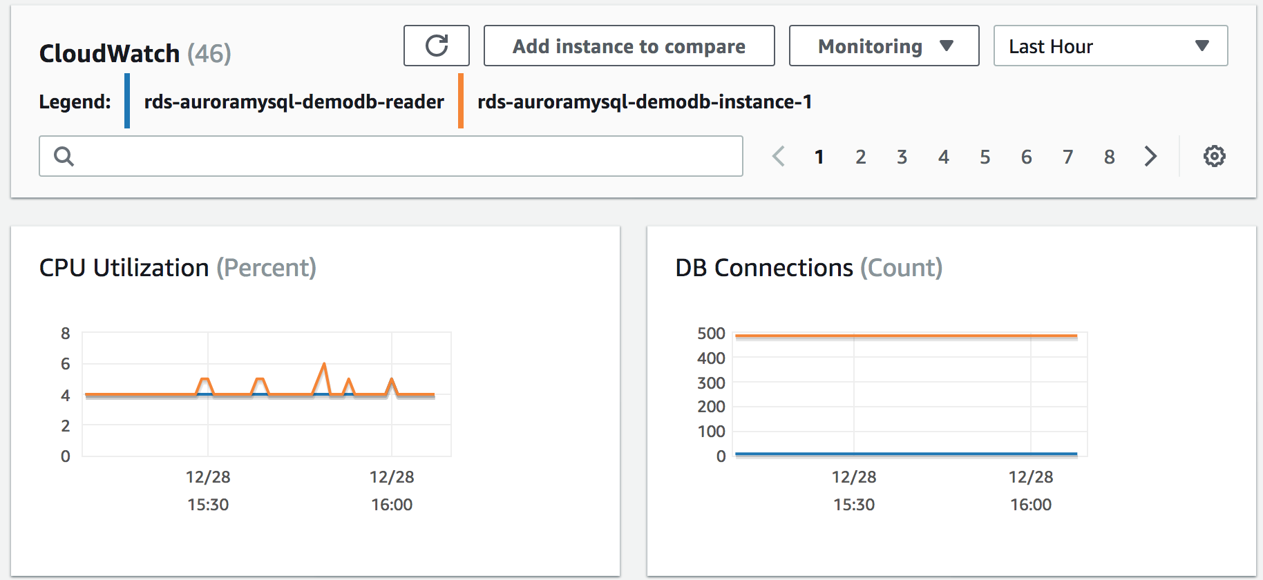
Task: Go to previous page with left chevron
Action: pyautogui.click(x=779, y=156)
